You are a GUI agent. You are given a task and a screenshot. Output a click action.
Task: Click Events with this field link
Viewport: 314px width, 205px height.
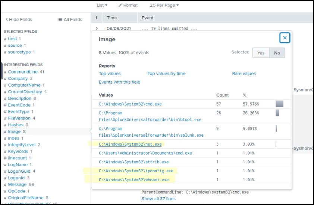tap(119, 82)
